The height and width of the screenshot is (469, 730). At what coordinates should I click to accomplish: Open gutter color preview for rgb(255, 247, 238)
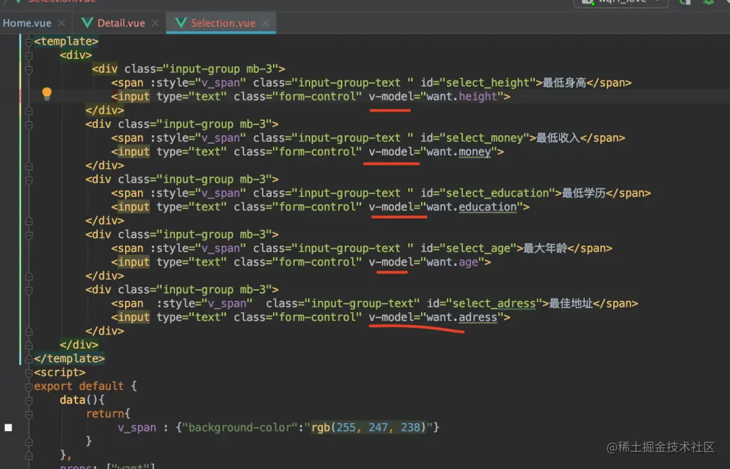(8, 428)
